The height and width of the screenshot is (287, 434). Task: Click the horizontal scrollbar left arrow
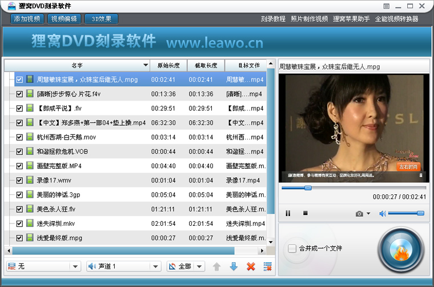9,251
